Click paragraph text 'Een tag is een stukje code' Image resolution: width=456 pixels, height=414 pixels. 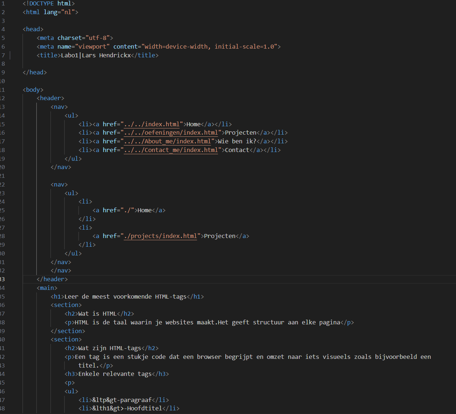(x=120, y=357)
